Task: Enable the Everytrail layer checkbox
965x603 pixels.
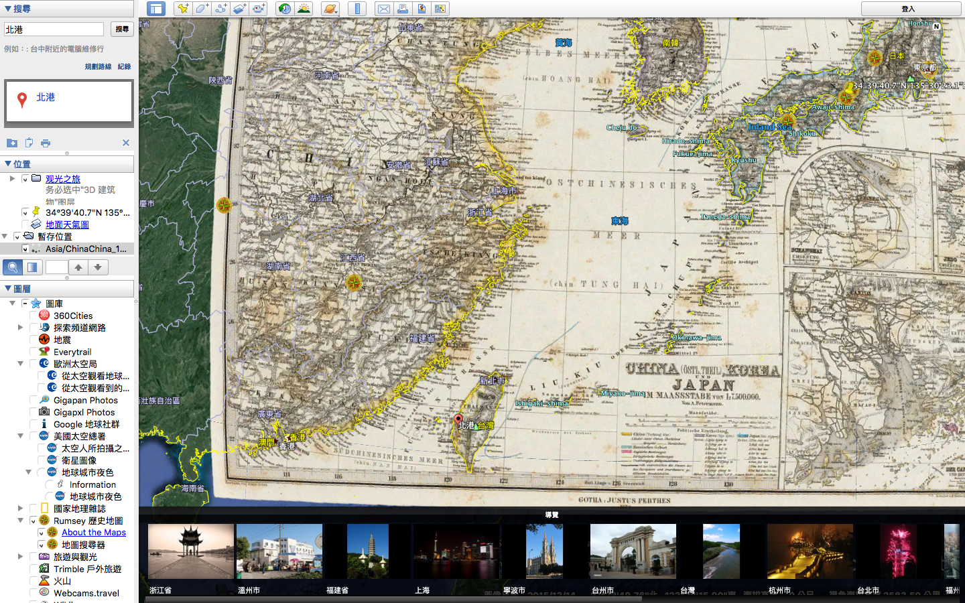Action: click(34, 352)
